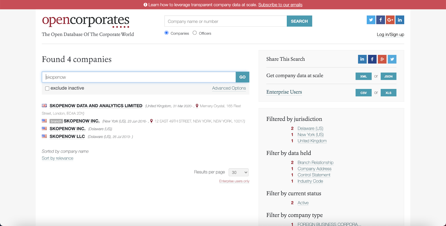Click the US flag beside branch SKOPENOW INC.
The height and width of the screenshot is (226, 446).
[44, 121]
